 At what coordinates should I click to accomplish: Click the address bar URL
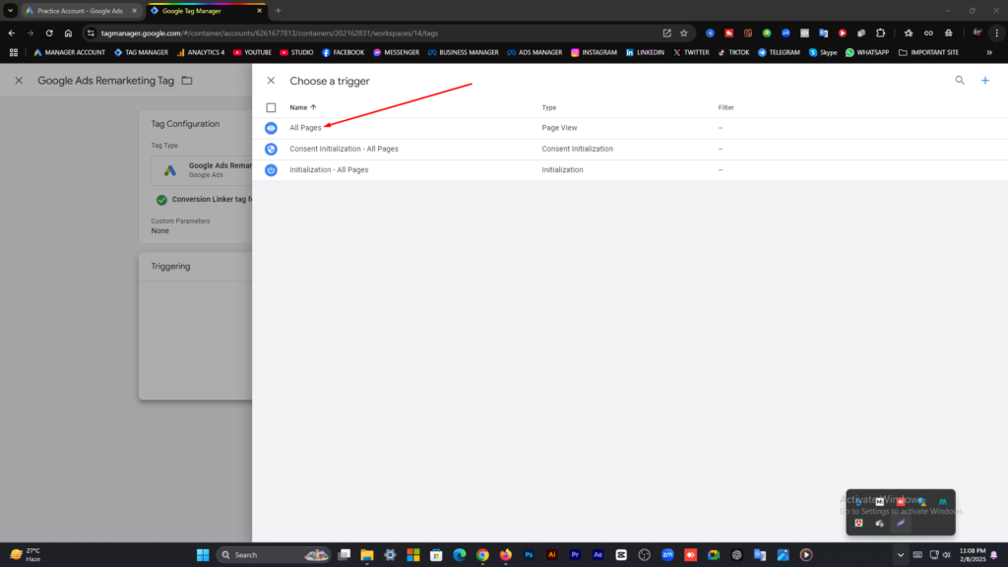coord(270,33)
